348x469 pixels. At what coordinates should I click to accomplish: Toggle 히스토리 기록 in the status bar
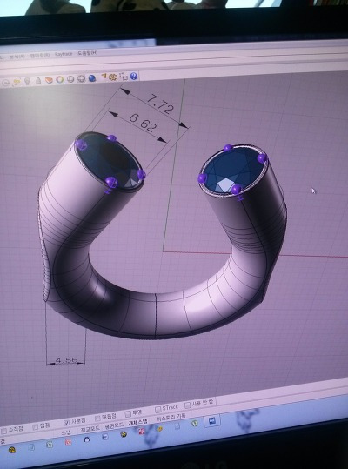click(x=171, y=417)
